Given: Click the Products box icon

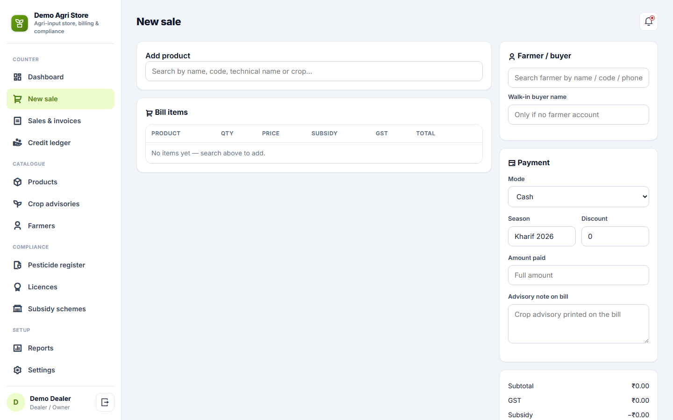Looking at the screenshot, I should [x=17, y=182].
